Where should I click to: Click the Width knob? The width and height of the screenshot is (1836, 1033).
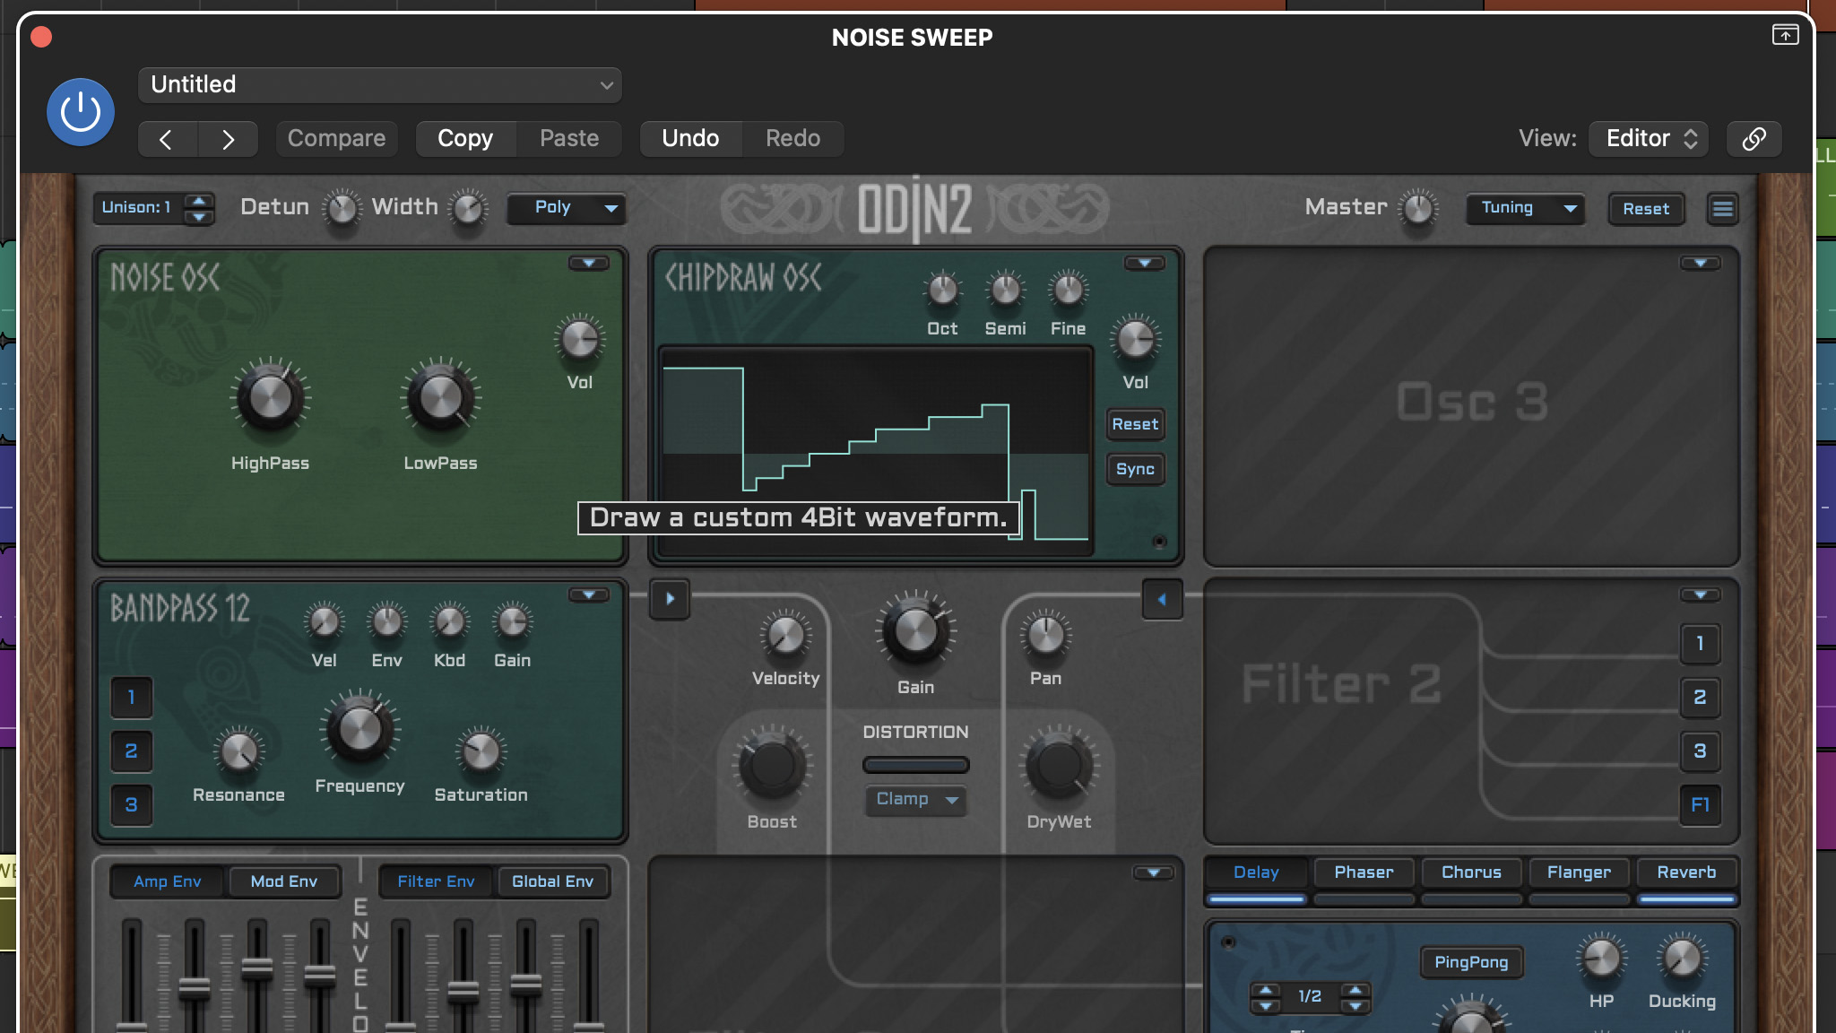[468, 209]
